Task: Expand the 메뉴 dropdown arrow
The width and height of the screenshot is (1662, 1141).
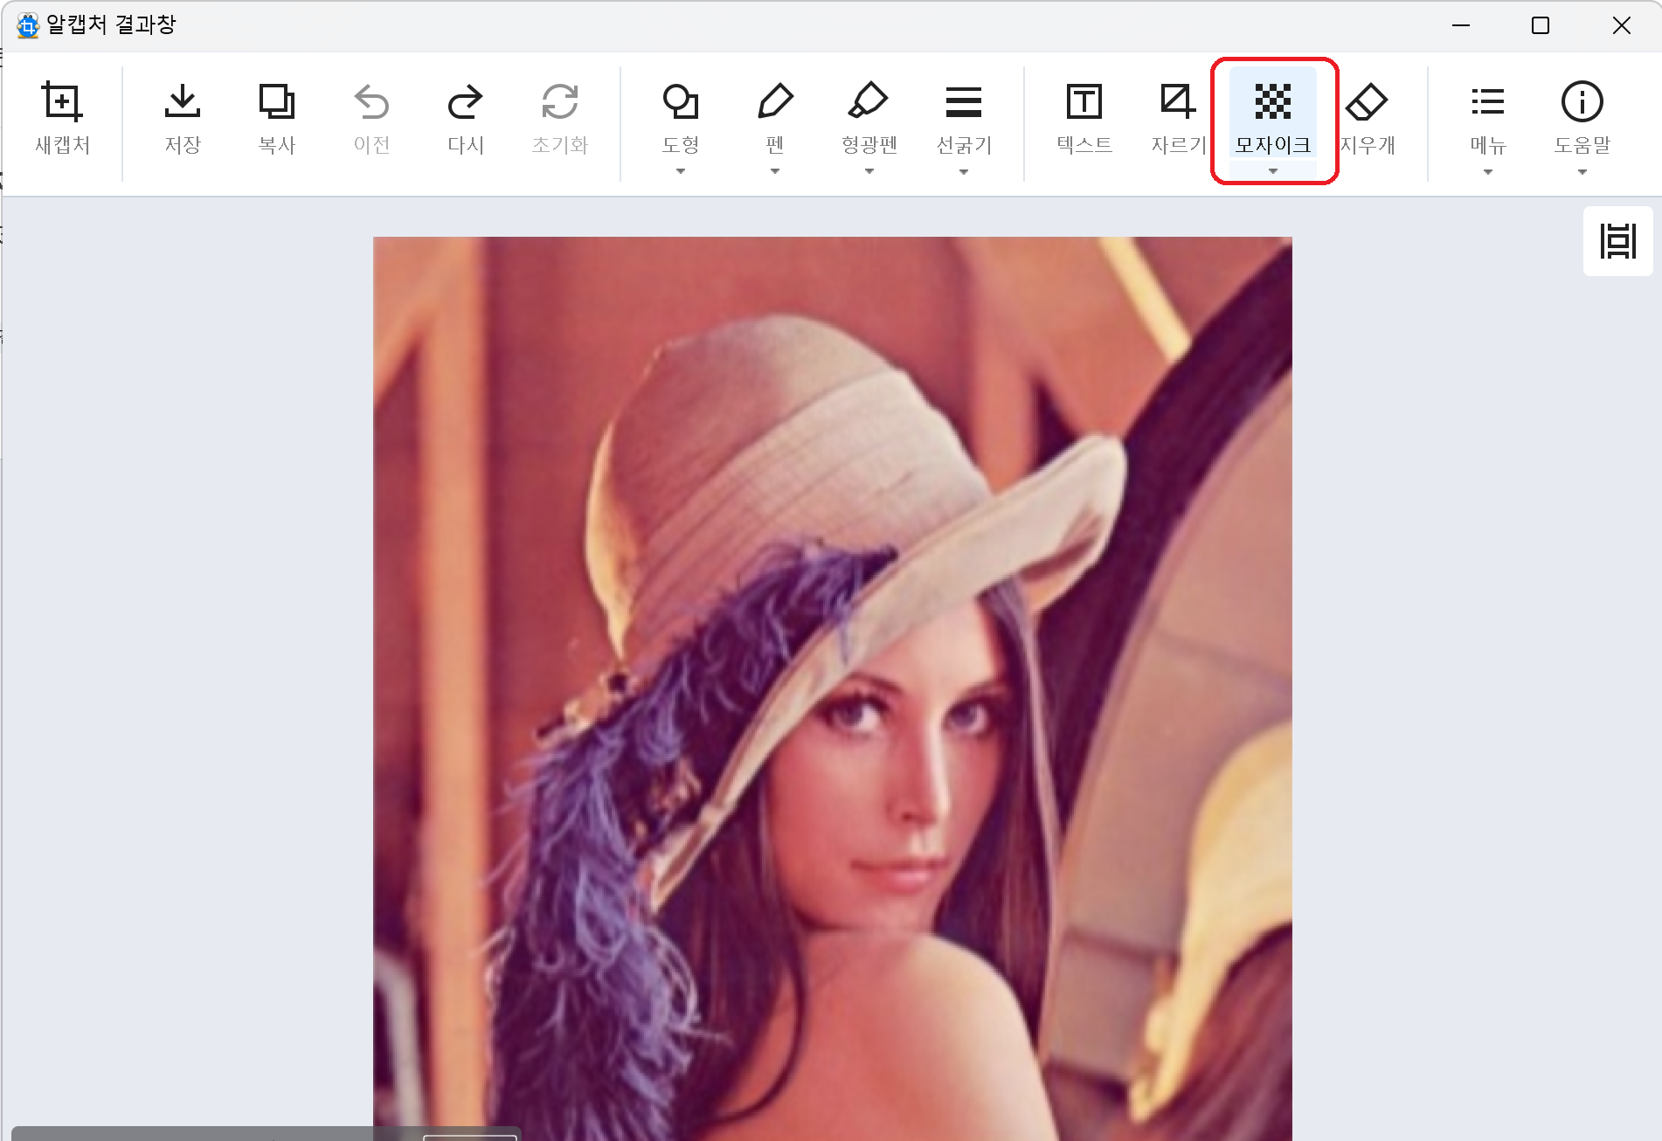Action: [1488, 171]
